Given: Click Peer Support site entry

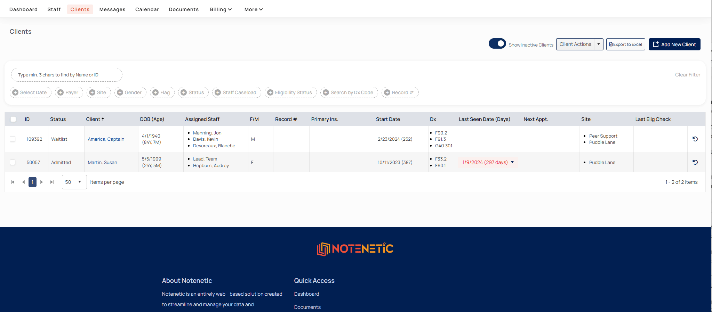Looking at the screenshot, I should [603, 136].
